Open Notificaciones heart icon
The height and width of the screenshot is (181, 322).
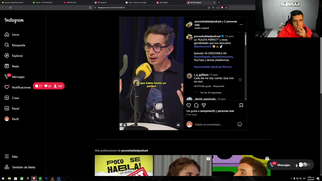click(7, 87)
